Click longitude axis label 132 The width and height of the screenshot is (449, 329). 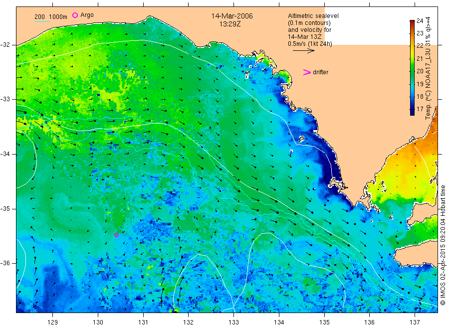coord(189,323)
